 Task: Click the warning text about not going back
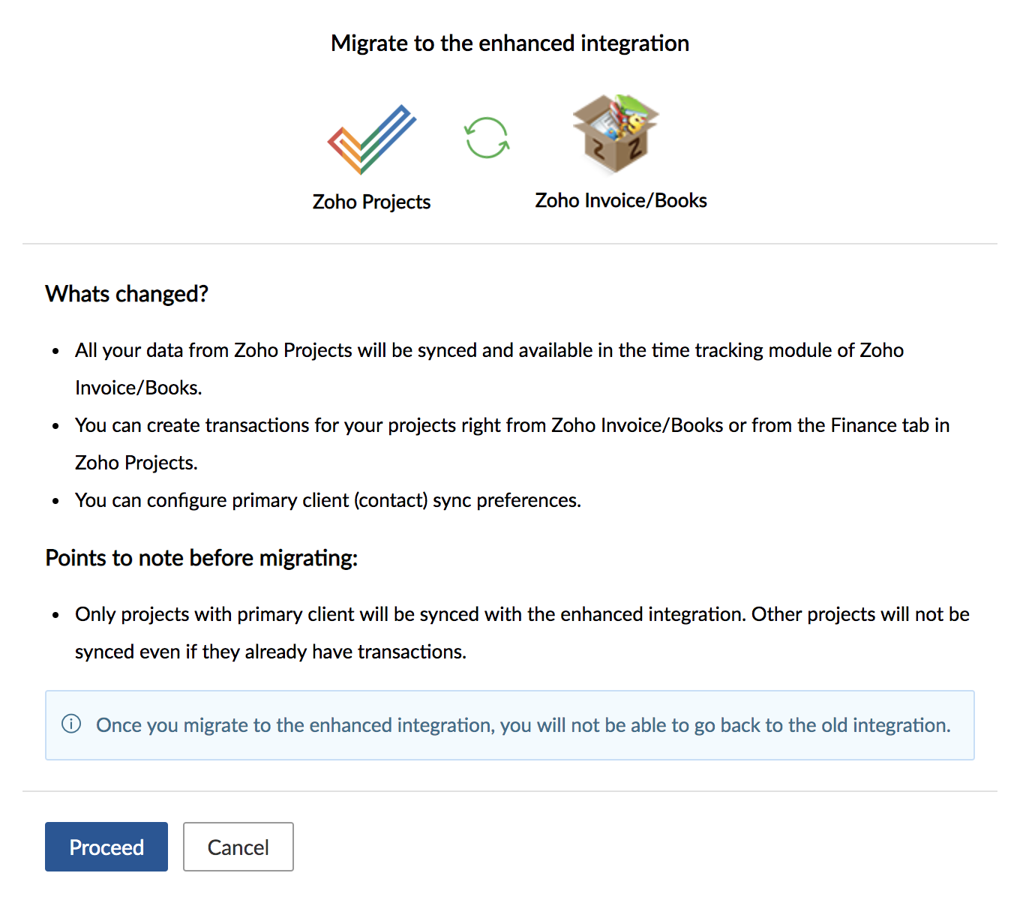(523, 725)
